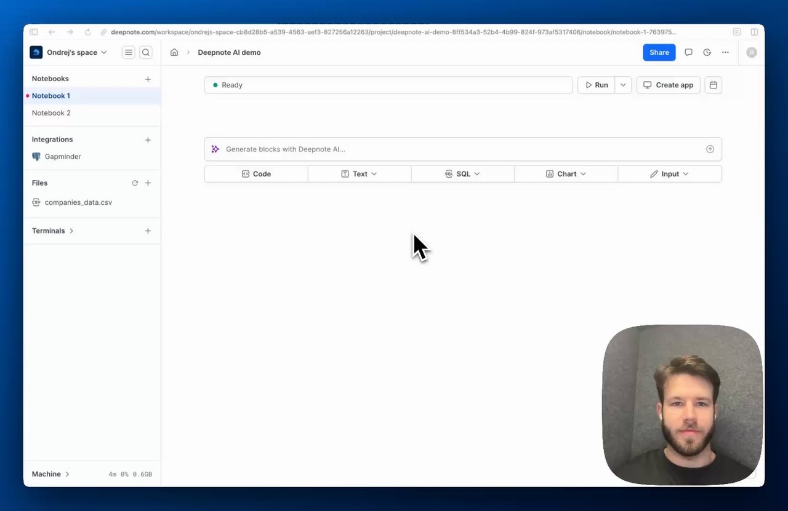Click Deepnote AI demo breadcrumb title
The height and width of the screenshot is (511, 788).
(229, 52)
